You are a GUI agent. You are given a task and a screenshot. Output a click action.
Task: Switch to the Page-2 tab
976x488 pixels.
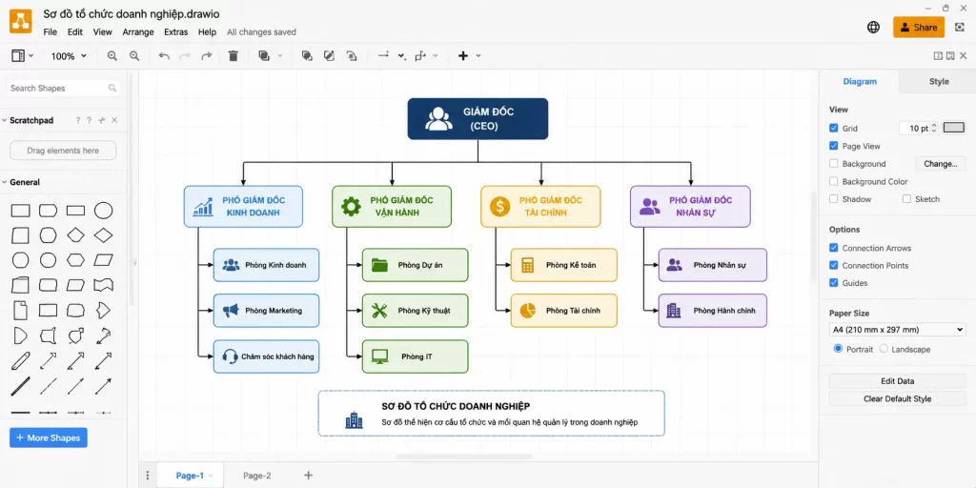[x=257, y=476]
